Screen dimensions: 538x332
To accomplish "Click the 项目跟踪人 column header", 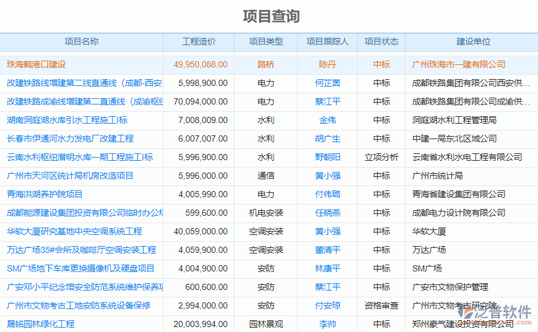I will [328, 42].
